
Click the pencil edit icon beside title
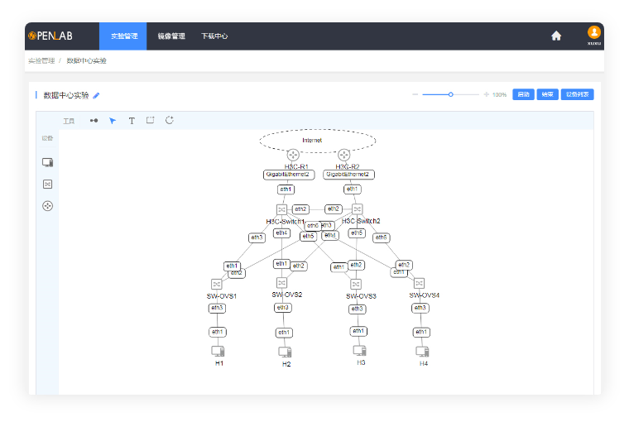(96, 95)
